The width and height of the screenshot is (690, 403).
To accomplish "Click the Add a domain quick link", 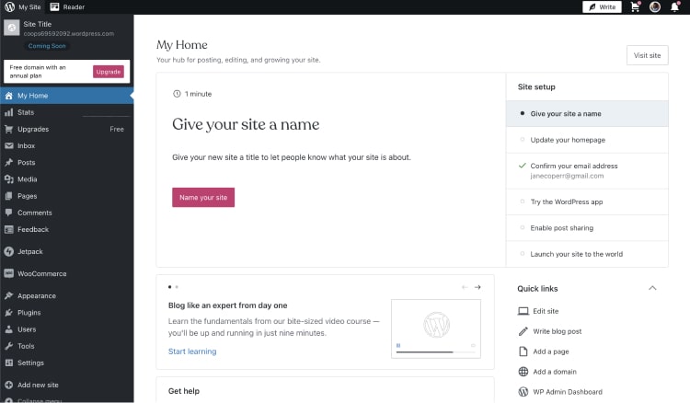I will pos(547,372).
